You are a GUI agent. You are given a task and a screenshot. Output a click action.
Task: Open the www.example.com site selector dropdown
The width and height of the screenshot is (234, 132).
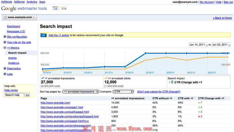(x=19, y=17)
